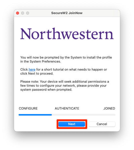Click the word 'tutorial' in the instructions
Screen dimensions: 134x150
point(58,69)
